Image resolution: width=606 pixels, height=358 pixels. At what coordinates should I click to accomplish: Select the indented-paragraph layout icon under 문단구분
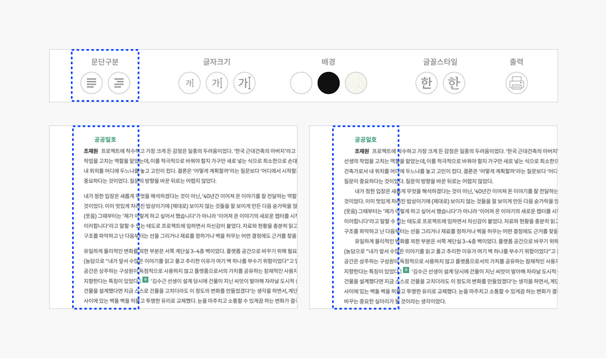tap(119, 82)
